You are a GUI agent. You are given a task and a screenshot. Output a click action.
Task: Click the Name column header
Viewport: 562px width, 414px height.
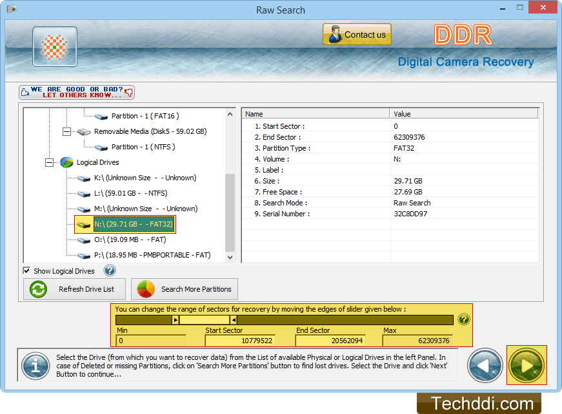click(316, 114)
